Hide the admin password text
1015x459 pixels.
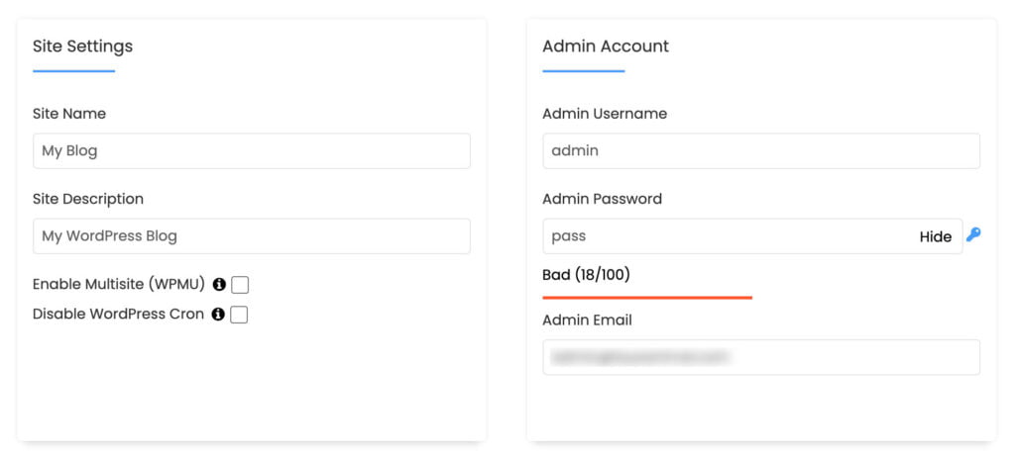(936, 236)
